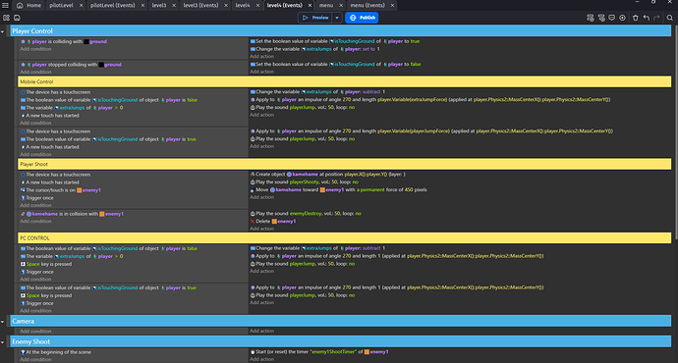Click the save project icon
Viewport: 678px width, 363px height.
[17, 18]
